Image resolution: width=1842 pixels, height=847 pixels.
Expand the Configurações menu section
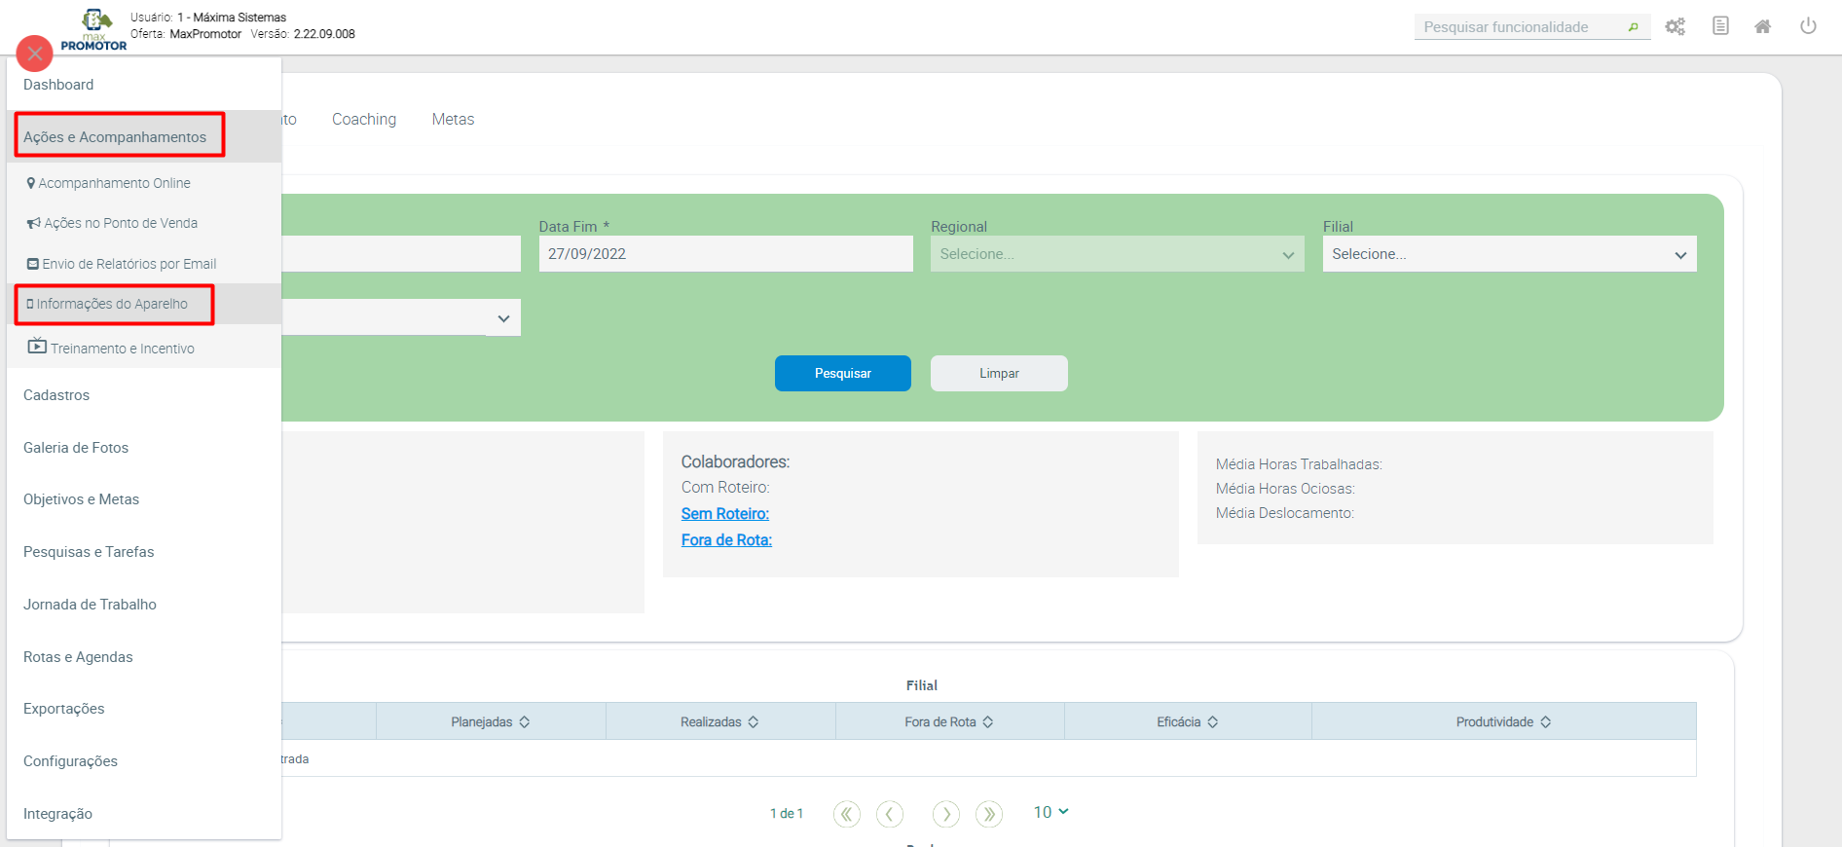coord(144,761)
